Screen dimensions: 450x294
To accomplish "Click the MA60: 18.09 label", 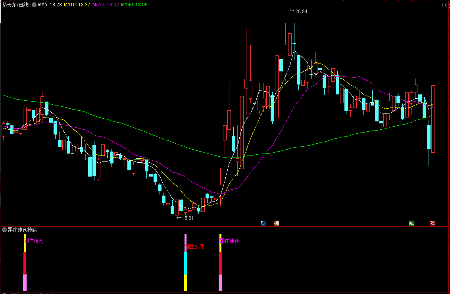I will pos(134,5).
